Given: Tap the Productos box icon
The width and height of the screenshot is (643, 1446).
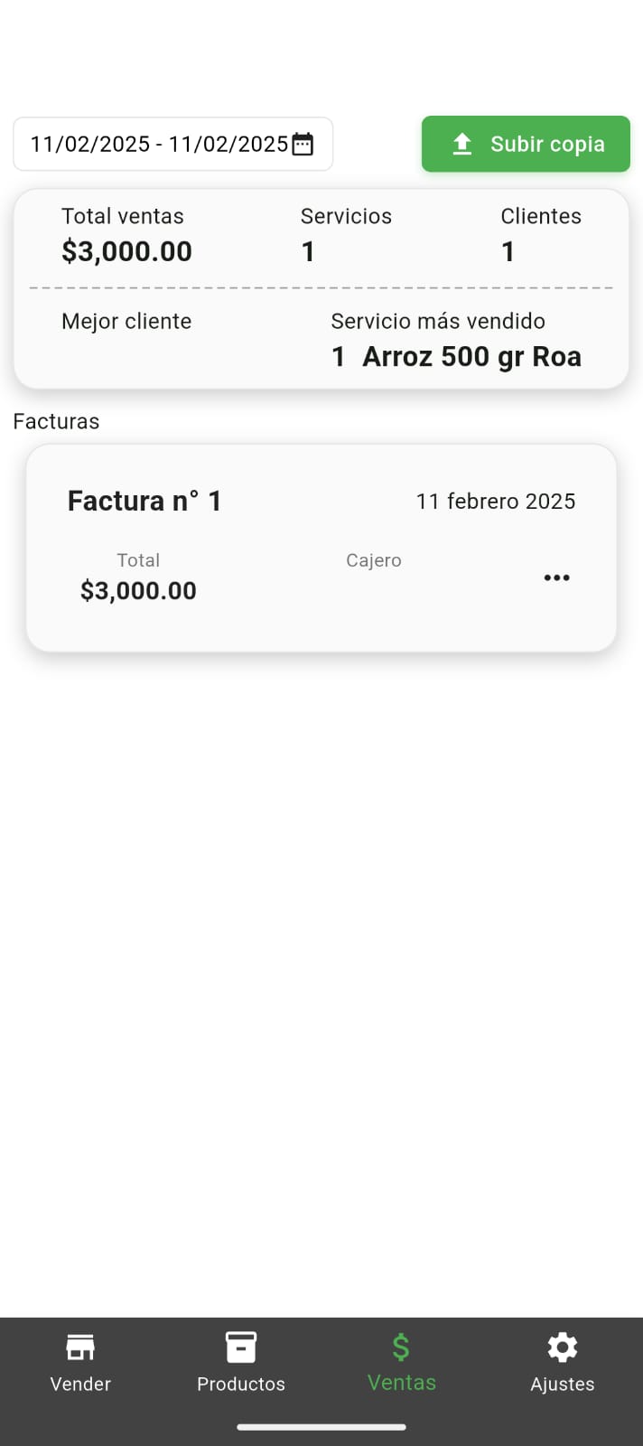Looking at the screenshot, I should (x=241, y=1347).
